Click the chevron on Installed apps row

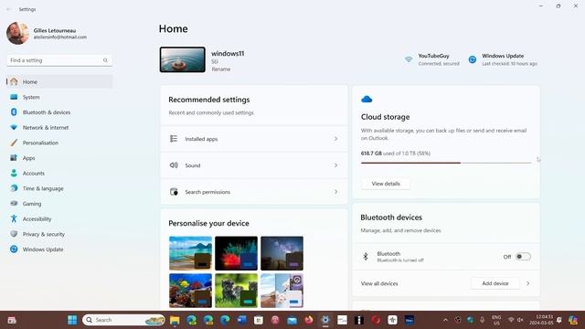click(335, 139)
